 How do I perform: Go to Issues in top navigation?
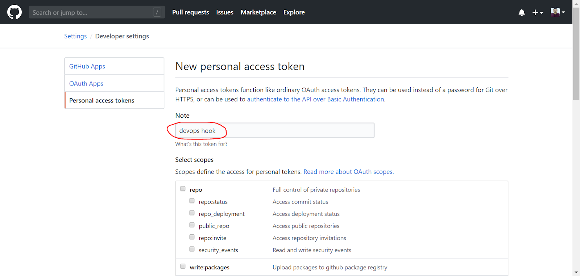click(x=225, y=12)
